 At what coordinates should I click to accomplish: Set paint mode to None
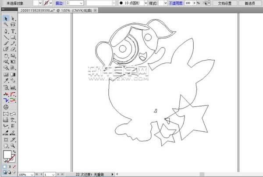[x=14, y=166]
